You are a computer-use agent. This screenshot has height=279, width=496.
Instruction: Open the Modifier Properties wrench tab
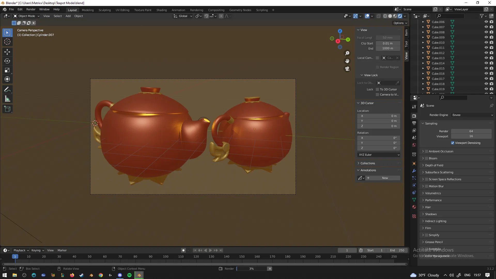click(x=414, y=171)
